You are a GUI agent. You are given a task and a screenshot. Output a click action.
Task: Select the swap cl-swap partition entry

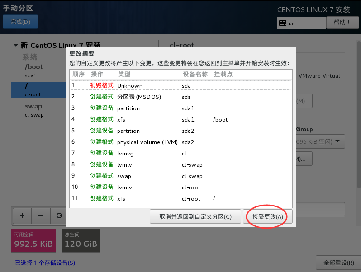tap(38, 110)
